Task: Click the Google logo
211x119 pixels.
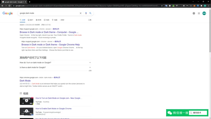Action: [x=8, y=13]
